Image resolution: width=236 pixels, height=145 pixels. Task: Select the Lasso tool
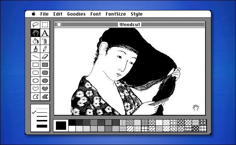pos(36,25)
